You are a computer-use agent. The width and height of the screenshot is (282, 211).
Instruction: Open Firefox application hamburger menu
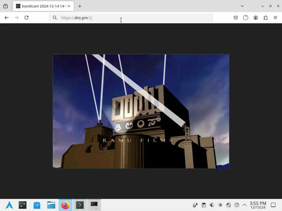pyautogui.click(x=275, y=18)
